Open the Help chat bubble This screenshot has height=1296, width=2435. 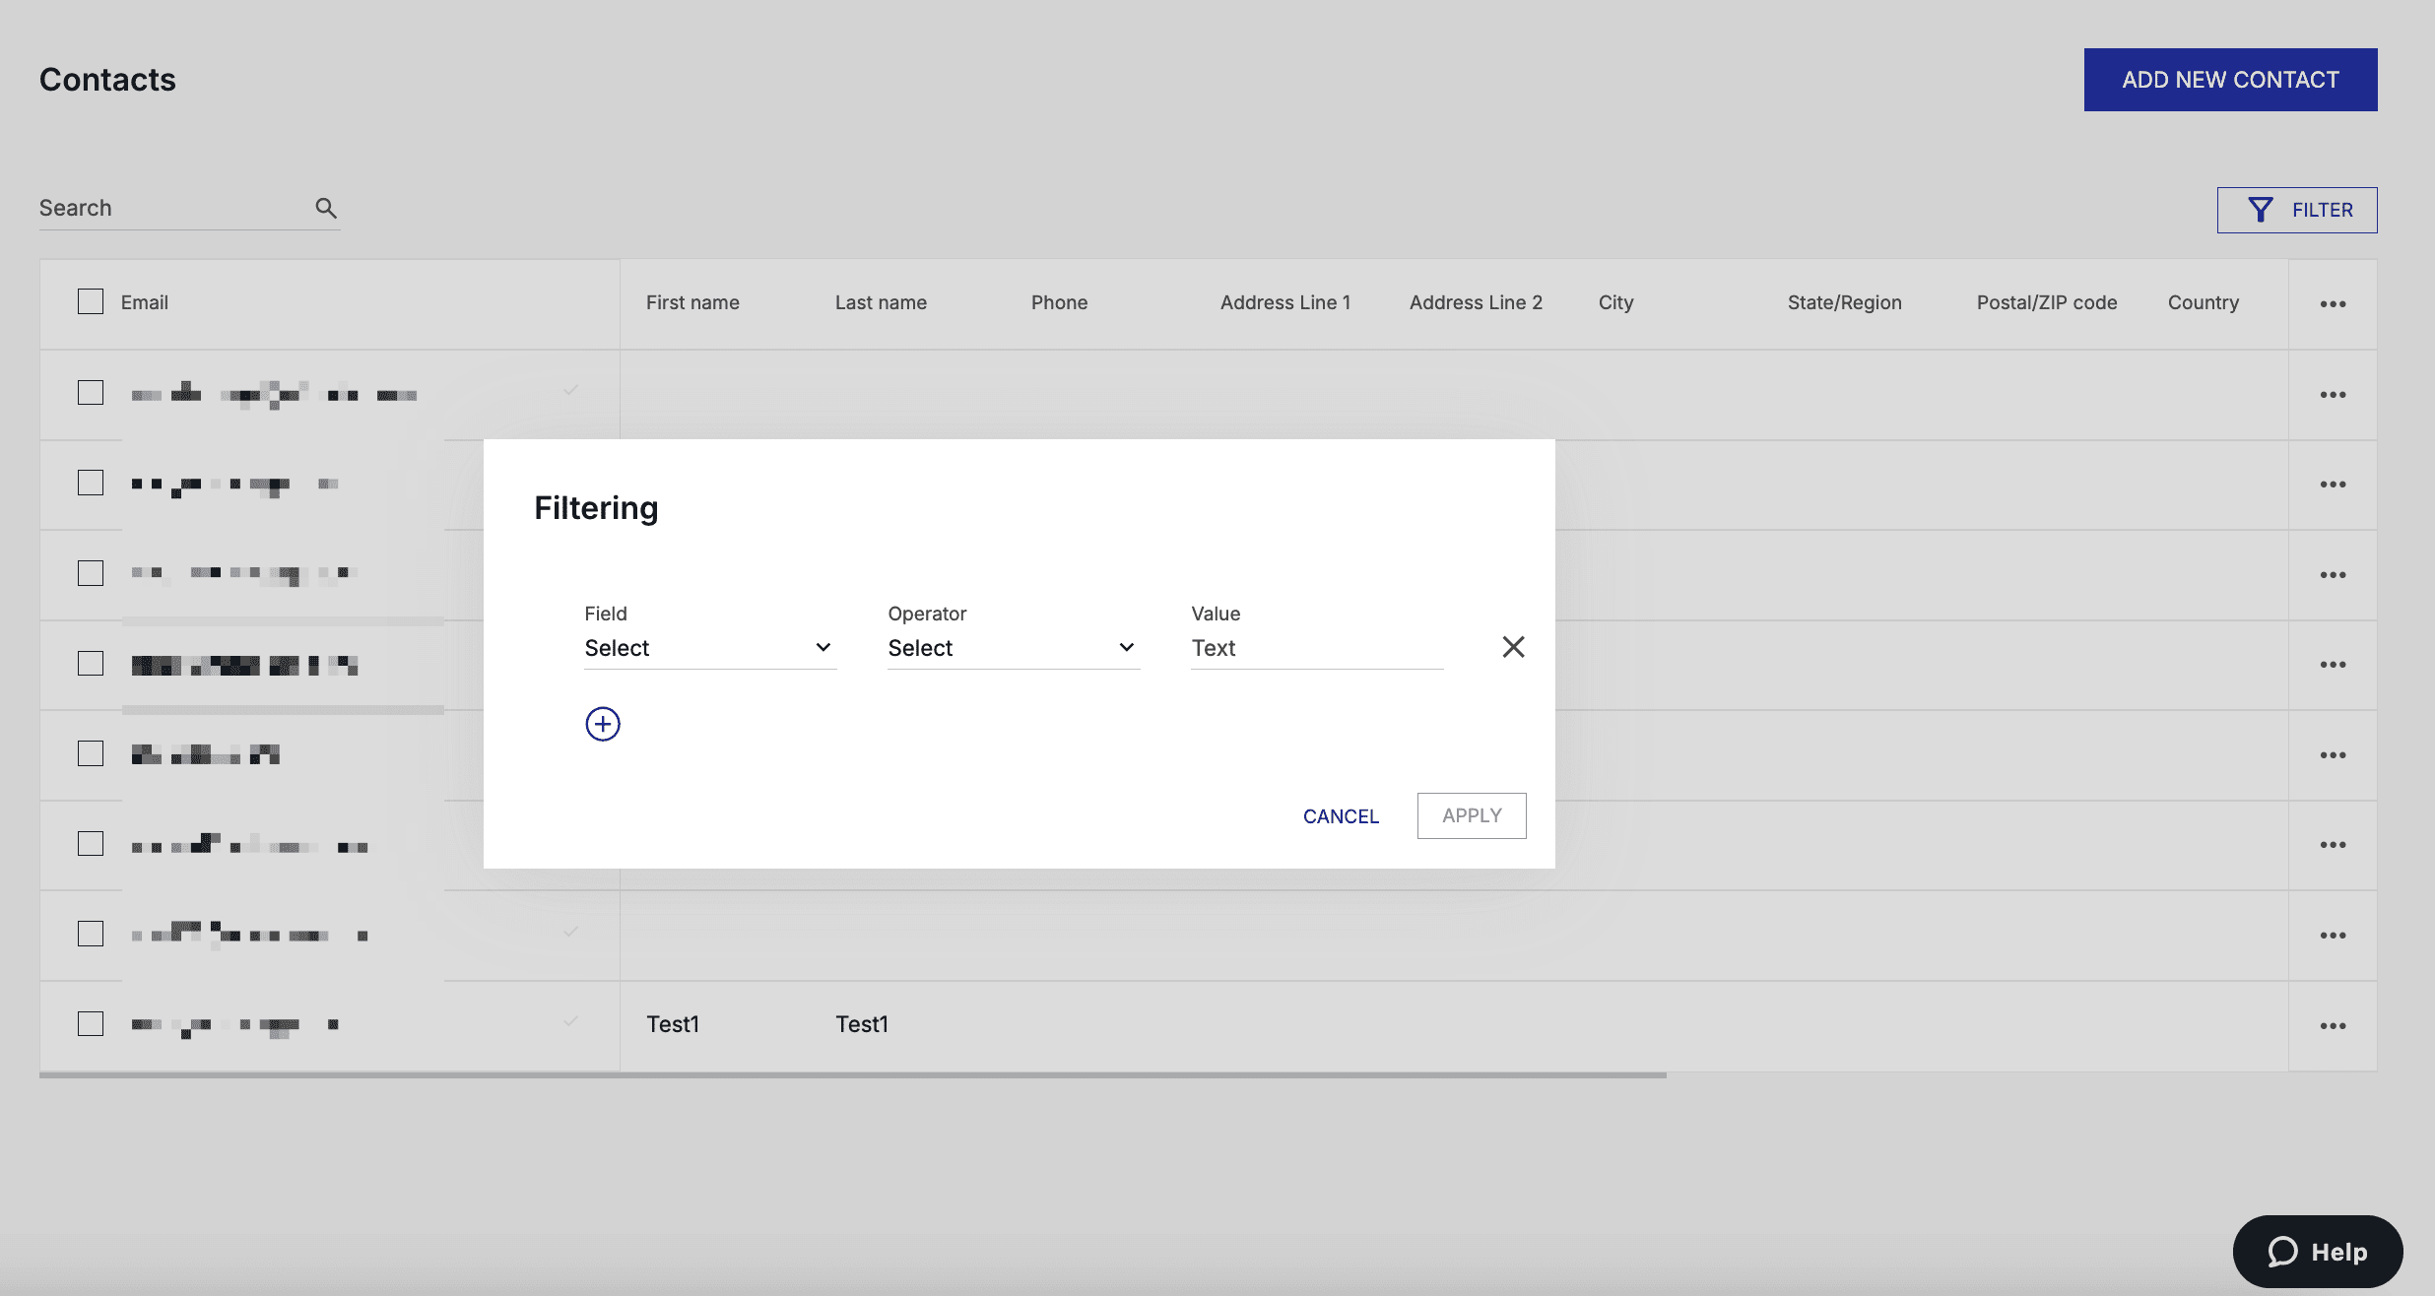(2318, 1252)
